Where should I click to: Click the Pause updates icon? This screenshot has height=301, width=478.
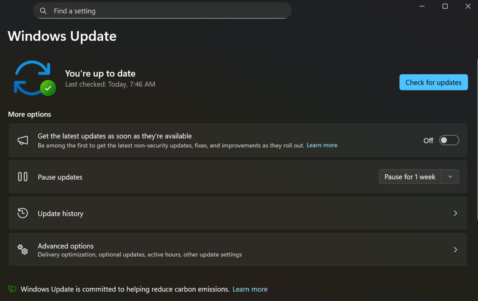[23, 176]
